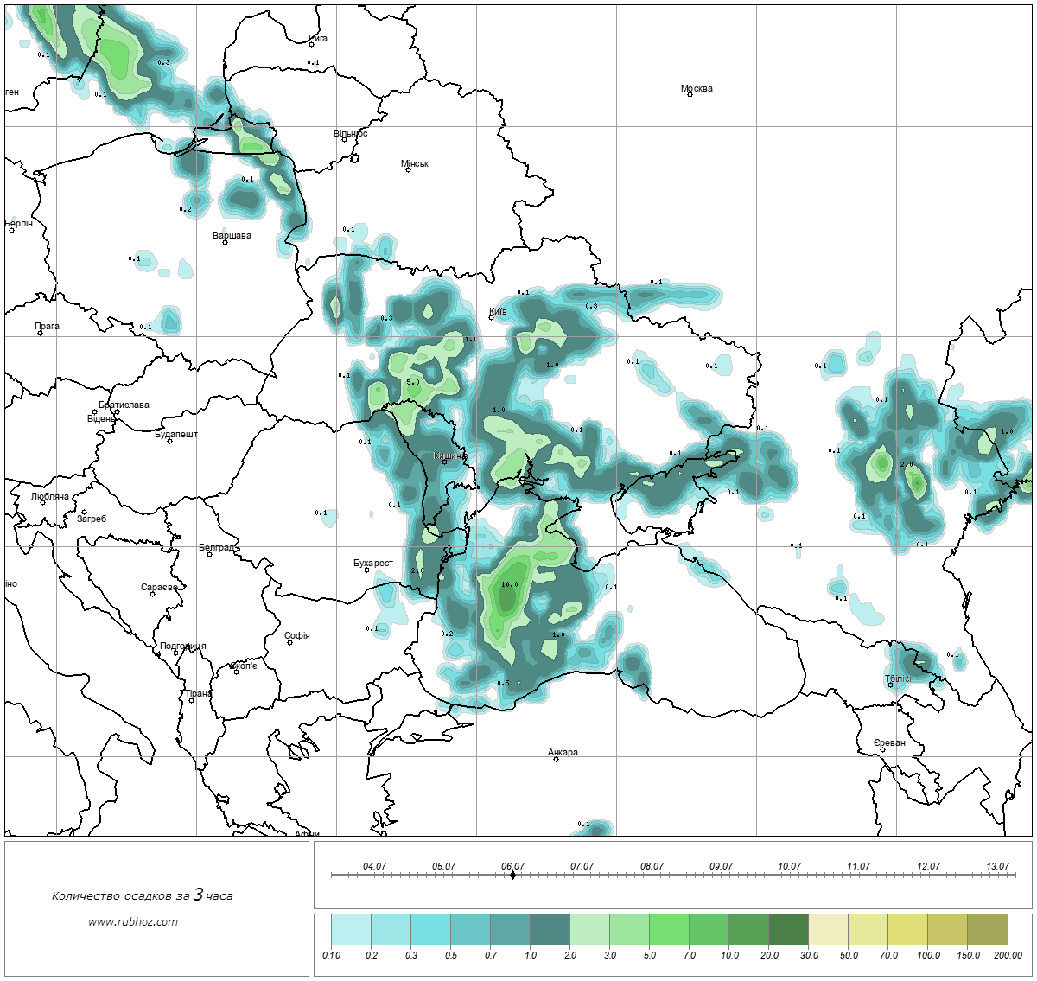Select 08.07 on the date timeline
The image size is (1037, 981).
click(652, 867)
